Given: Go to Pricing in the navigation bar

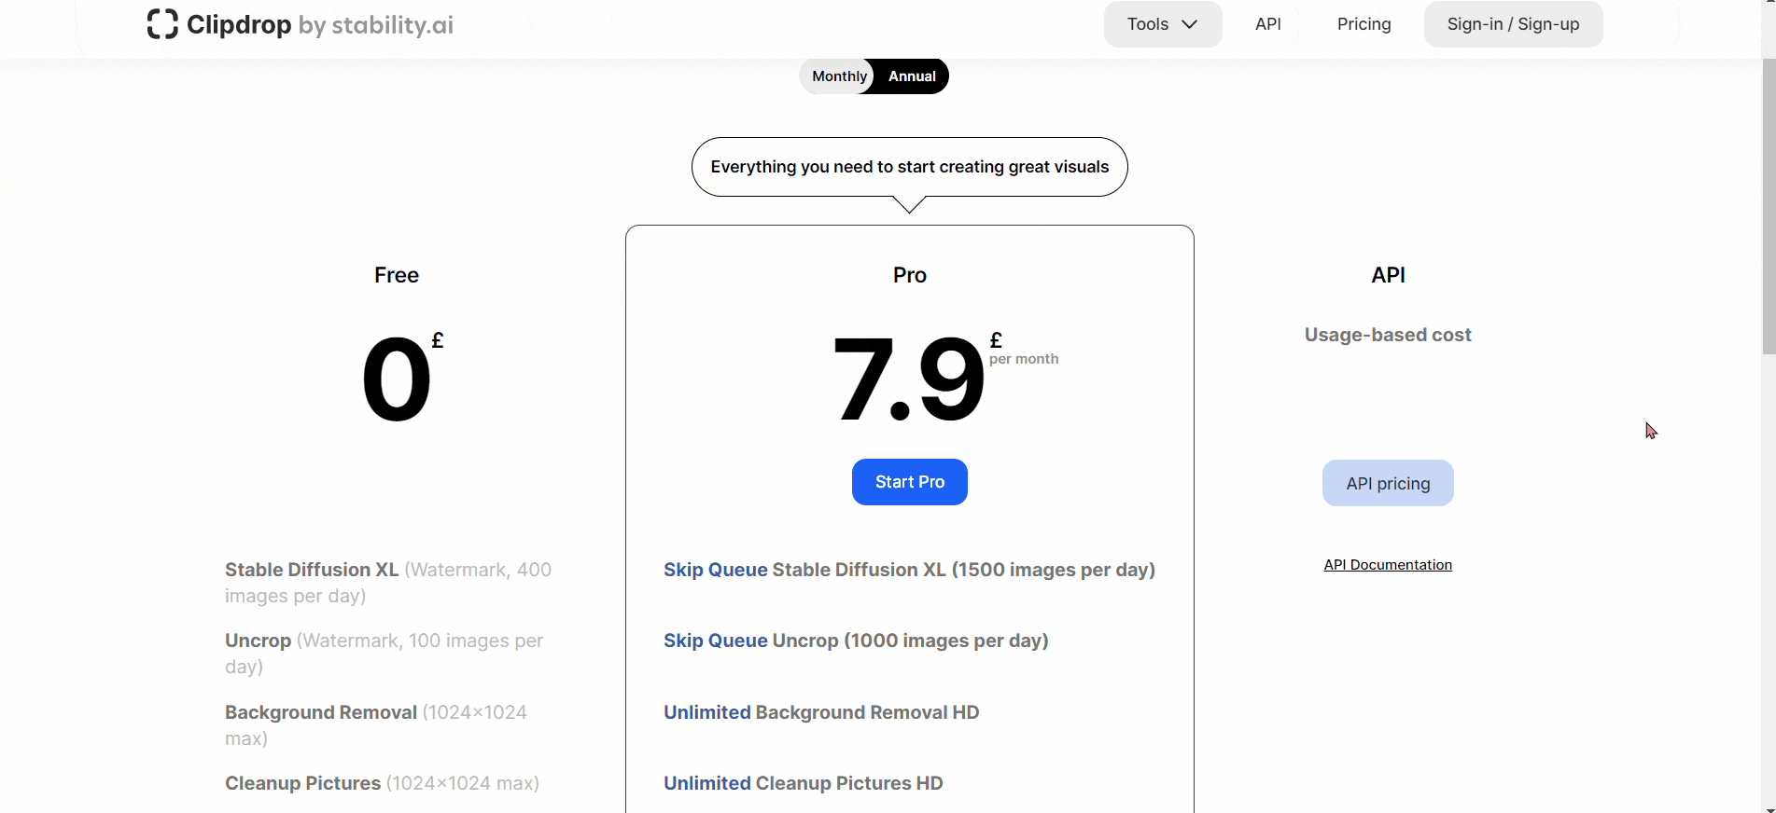Looking at the screenshot, I should (x=1363, y=24).
